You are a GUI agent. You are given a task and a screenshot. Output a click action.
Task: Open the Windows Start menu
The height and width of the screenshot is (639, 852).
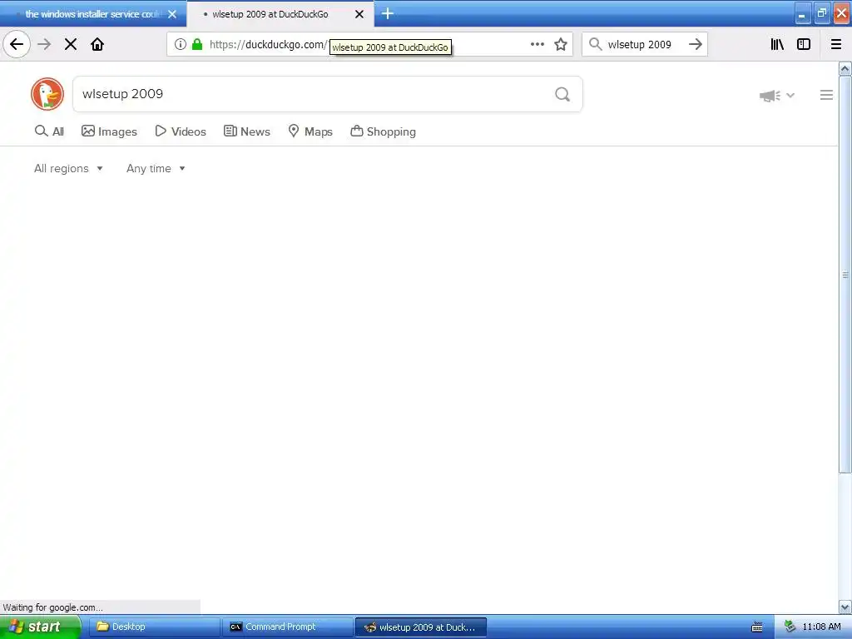point(39,627)
